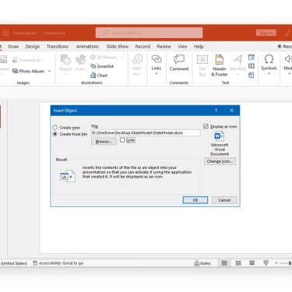292x292 pixels.
Task: Uncheck Display as icon checkbox
Action: (206, 126)
